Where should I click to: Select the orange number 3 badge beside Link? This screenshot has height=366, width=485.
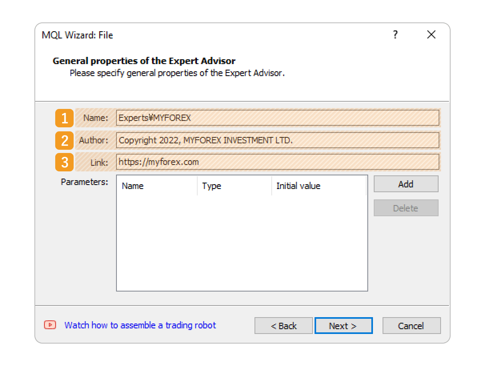64,162
